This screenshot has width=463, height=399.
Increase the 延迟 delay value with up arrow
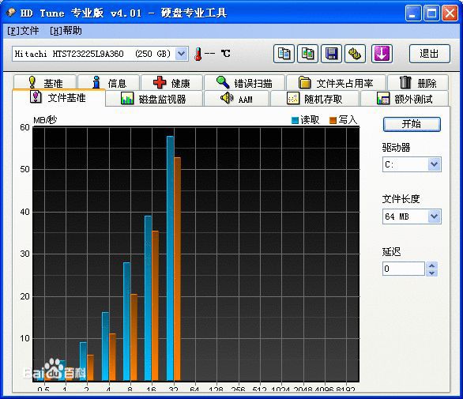point(431,265)
